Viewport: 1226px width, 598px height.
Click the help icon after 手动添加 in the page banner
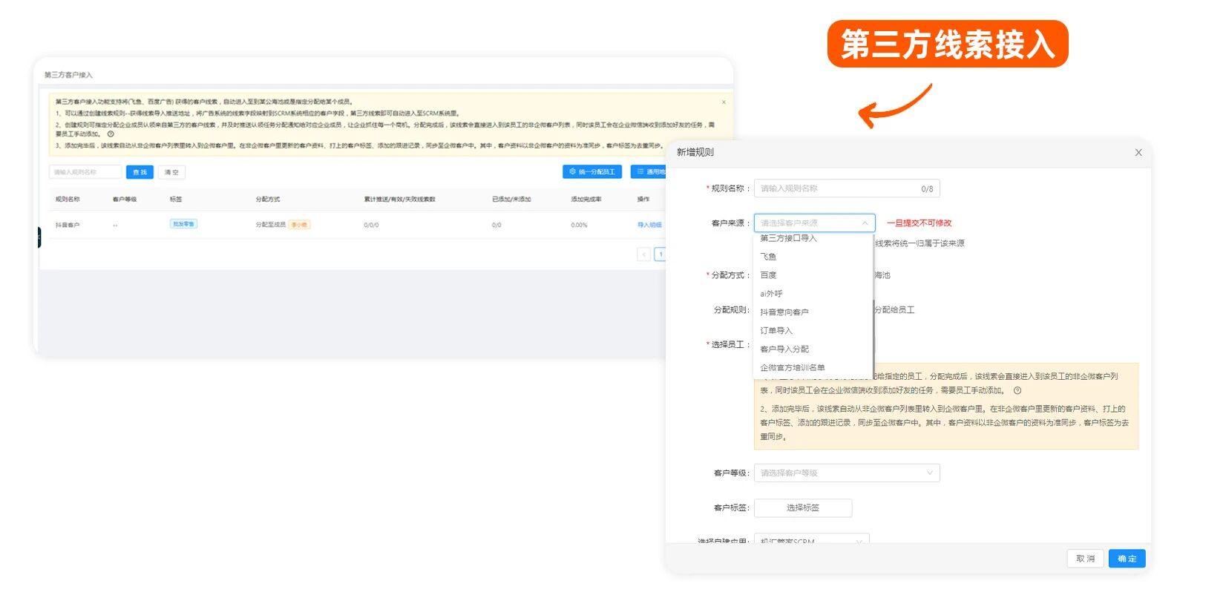(111, 134)
